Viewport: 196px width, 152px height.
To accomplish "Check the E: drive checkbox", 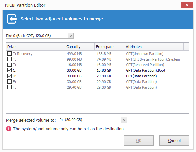I will click(x=10, y=82).
